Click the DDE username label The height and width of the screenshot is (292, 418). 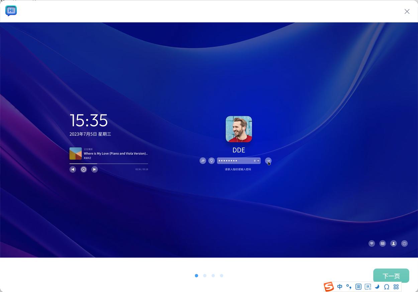pos(239,150)
